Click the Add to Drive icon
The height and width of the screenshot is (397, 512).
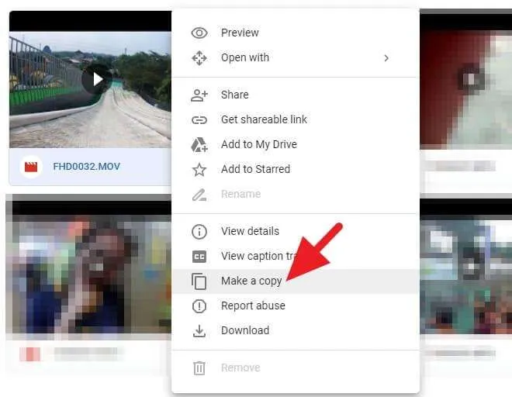199,145
